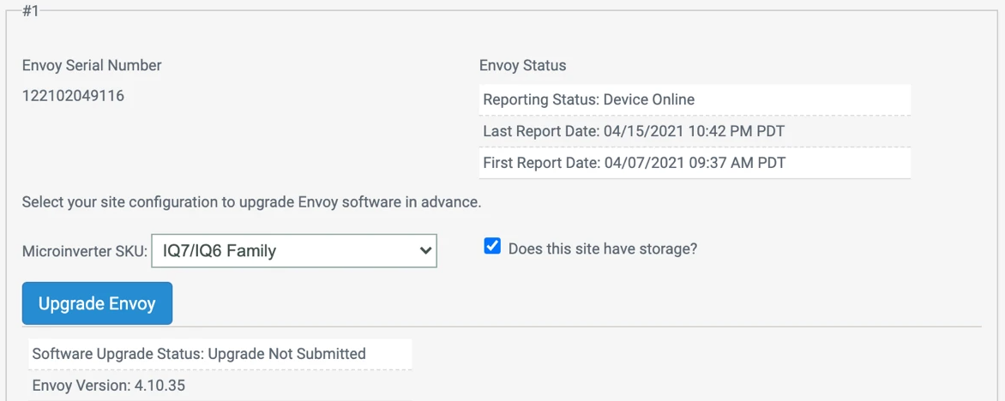Open the Microinverter SKU dropdown

(x=294, y=250)
